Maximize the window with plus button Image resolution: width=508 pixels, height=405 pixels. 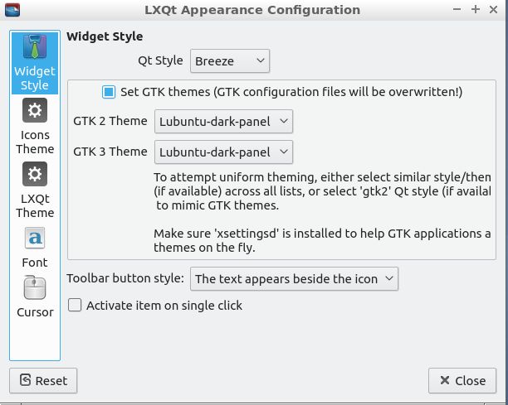pyautogui.click(x=476, y=9)
